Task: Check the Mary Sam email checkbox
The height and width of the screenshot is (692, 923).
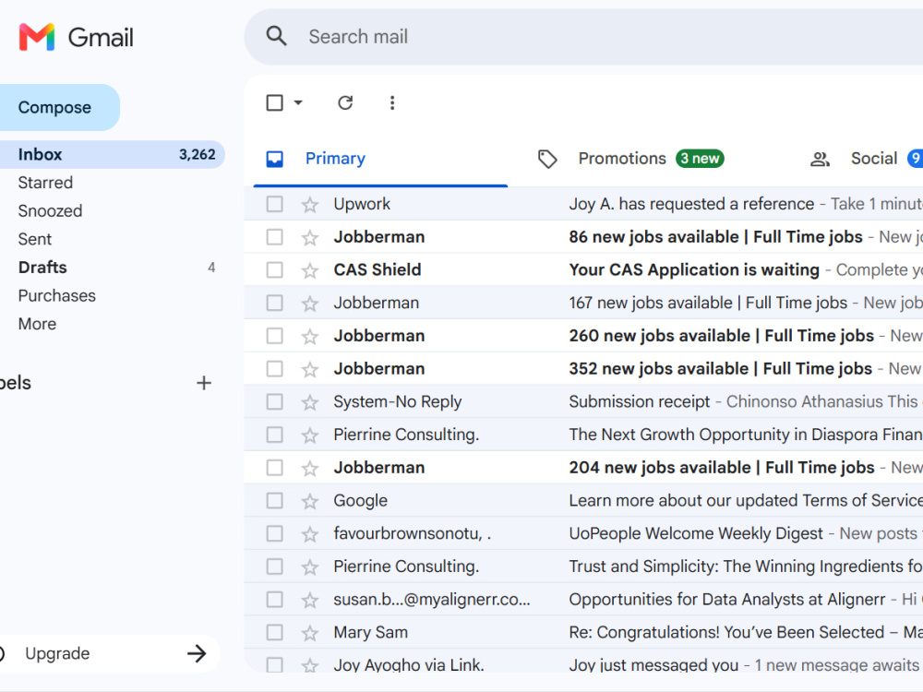Action: point(274,633)
